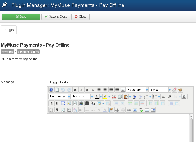The width and height of the screenshot is (196, 142).
Task: Click the Cut scissors icon
Action: coord(114,97)
